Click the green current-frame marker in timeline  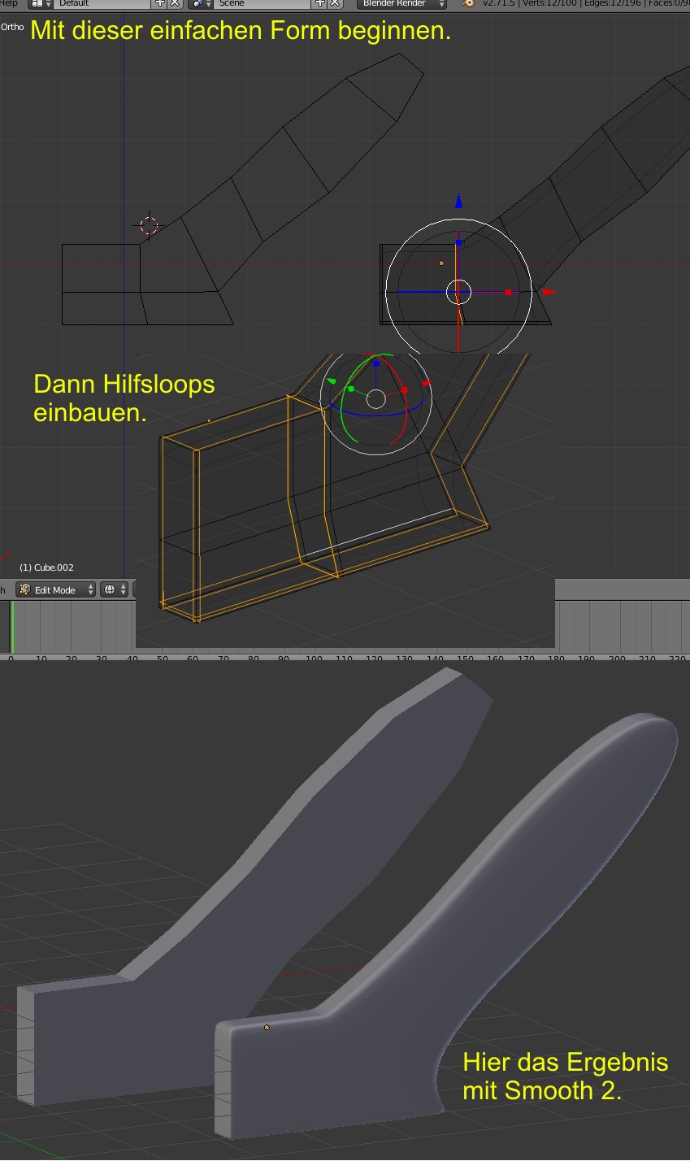pos(11,626)
